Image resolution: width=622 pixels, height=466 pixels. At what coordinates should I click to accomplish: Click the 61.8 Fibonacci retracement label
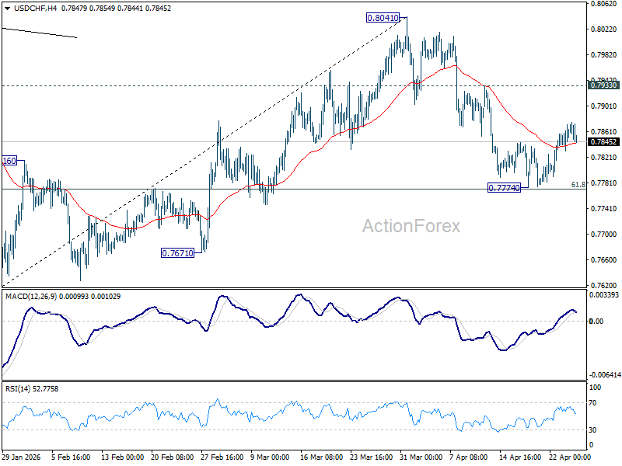(578, 183)
